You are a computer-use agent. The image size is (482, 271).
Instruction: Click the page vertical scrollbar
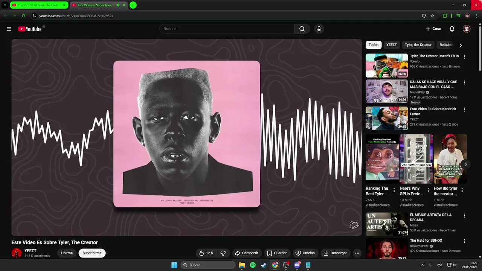pos(480,49)
